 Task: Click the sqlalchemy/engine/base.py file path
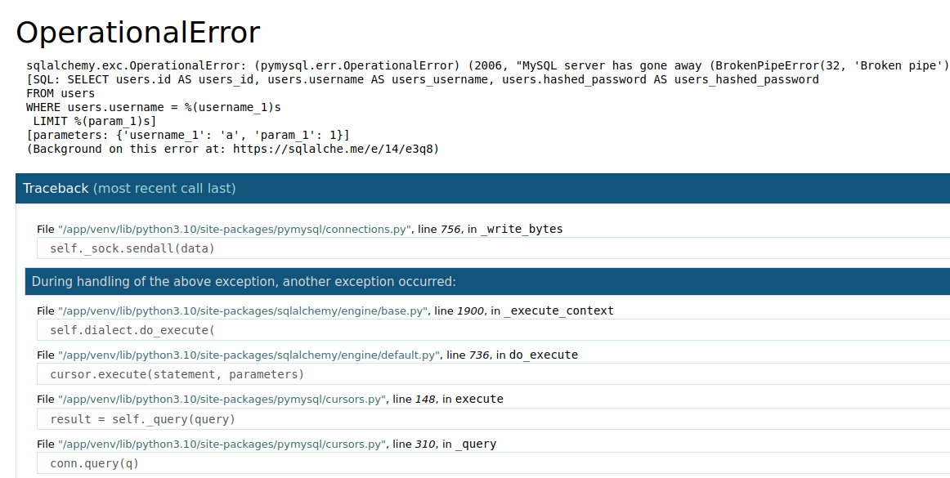[243, 310]
